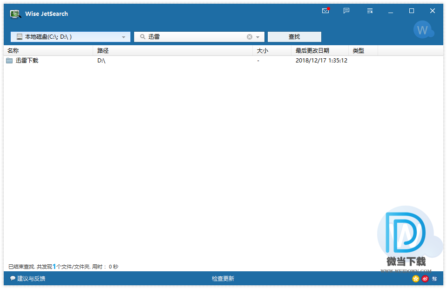Screen dimensions: 447x289
Task: Sort results by 大小 column header
Action: click(x=272, y=50)
